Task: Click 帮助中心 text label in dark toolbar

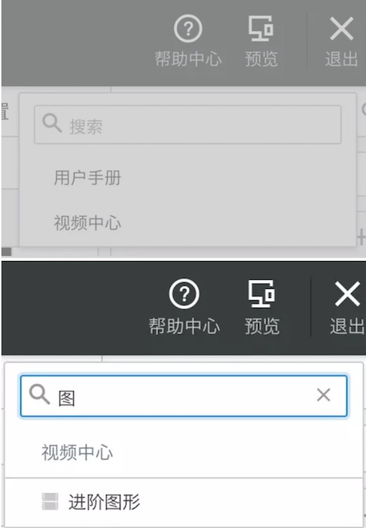Action: click(x=185, y=326)
